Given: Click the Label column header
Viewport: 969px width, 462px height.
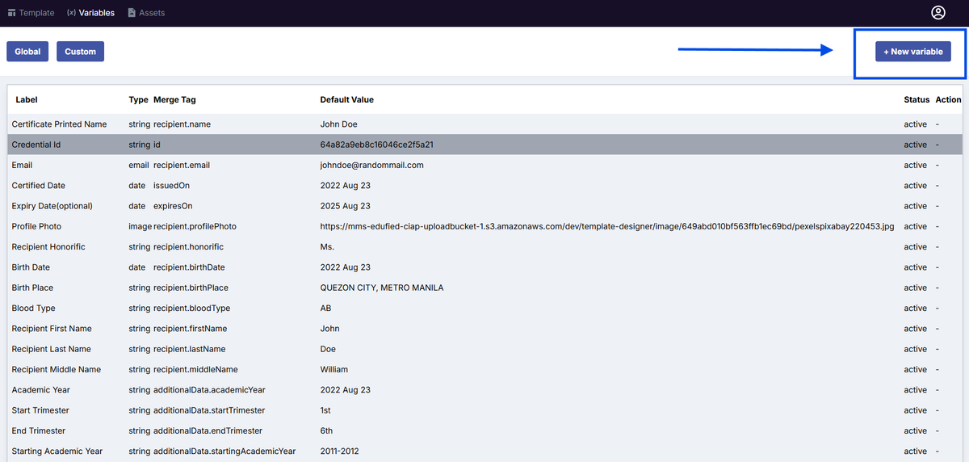Looking at the screenshot, I should (x=27, y=99).
